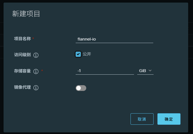Confirm project creation with 确定 button
Image resolution: width=193 pixels, height=134 pixels.
coord(169,119)
